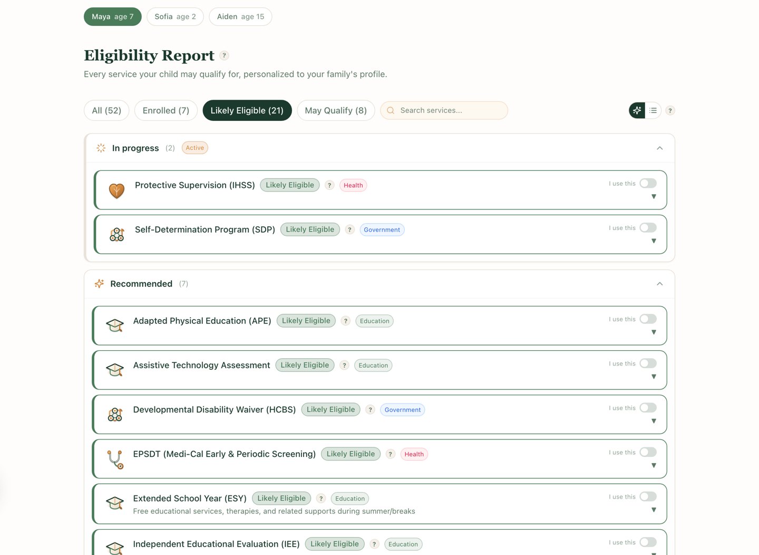The image size is (759, 555).
Task: Expand Extended School Year details arrow
Action: click(x=654, y=510)
